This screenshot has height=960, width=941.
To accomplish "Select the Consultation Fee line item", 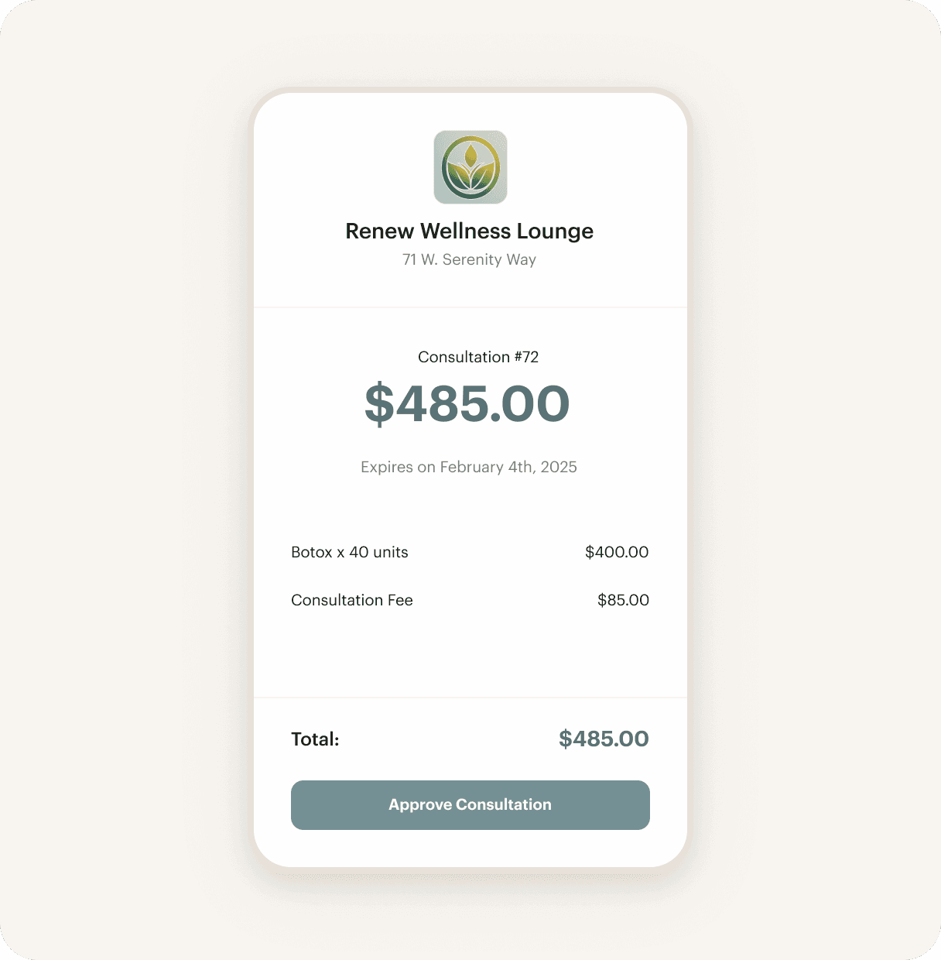I will (352, 600).
